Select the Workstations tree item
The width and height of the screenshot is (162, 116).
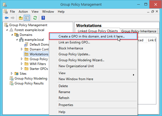click(x=39, y=54)
